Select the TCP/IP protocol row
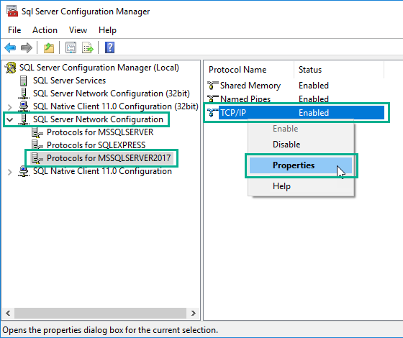Image resolution: width=403 pixels, height=338 pixels. pyautogui.click(x=296, y=112)
